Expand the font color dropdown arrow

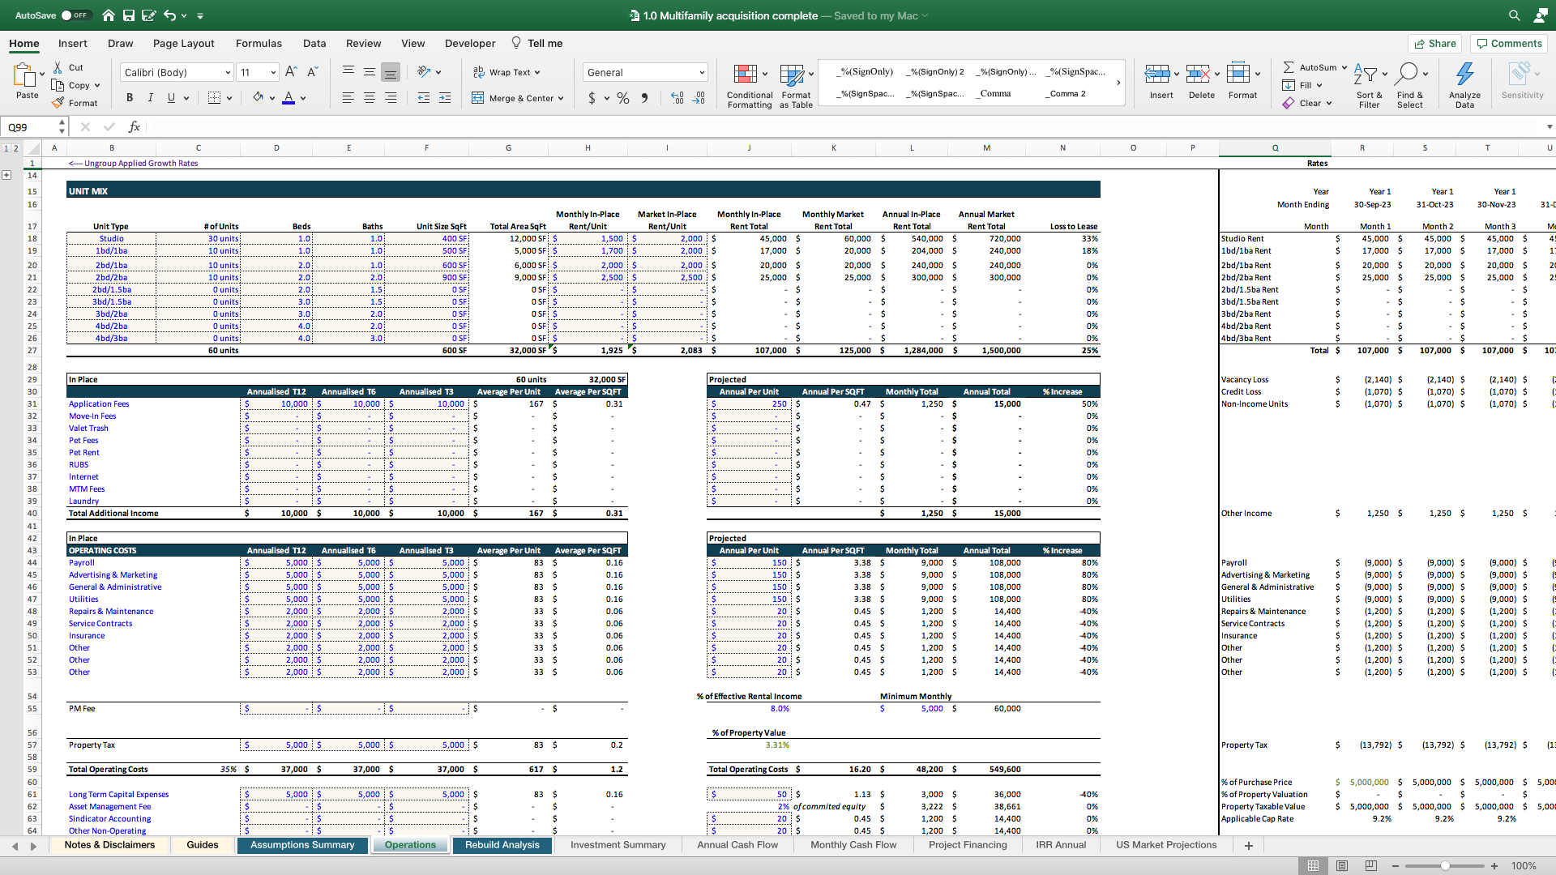point(301,98)
